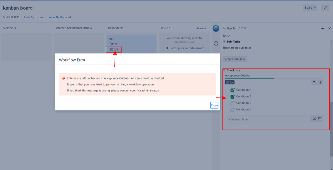Click the Kanban board title

18,8
